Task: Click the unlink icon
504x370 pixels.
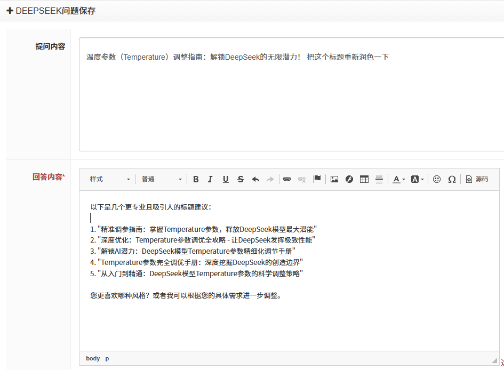Action: click(302, 179)
